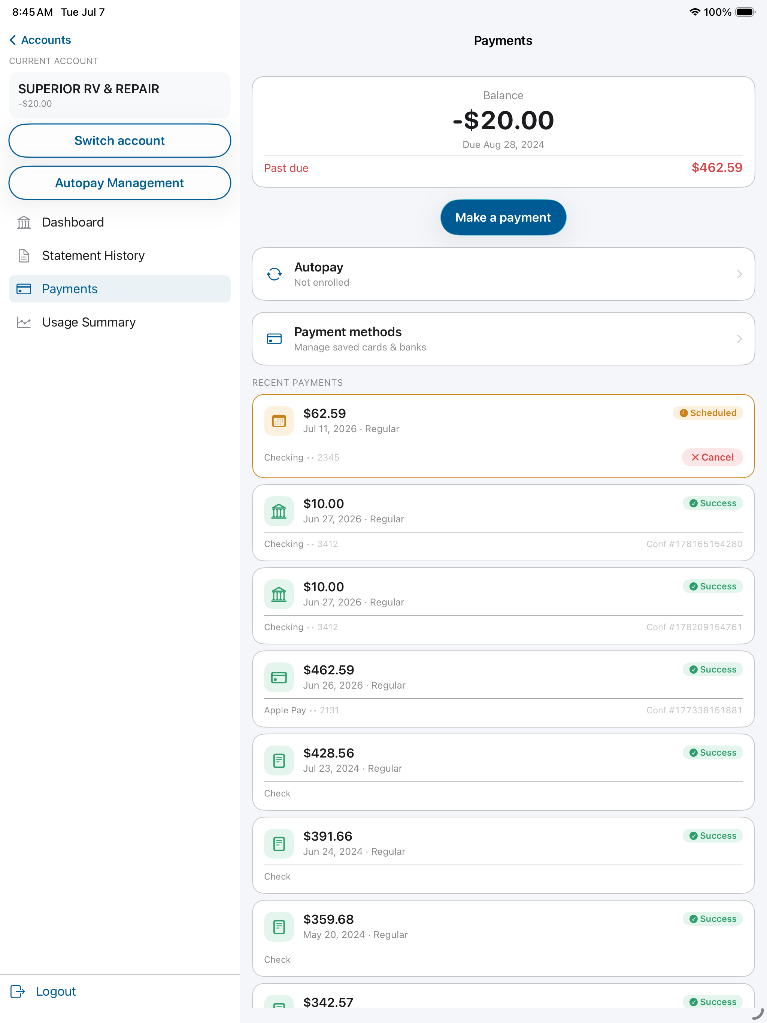767x1023 pixels.
Task: Tap the Wi-Fi status icon
Action: click(694, 12)
